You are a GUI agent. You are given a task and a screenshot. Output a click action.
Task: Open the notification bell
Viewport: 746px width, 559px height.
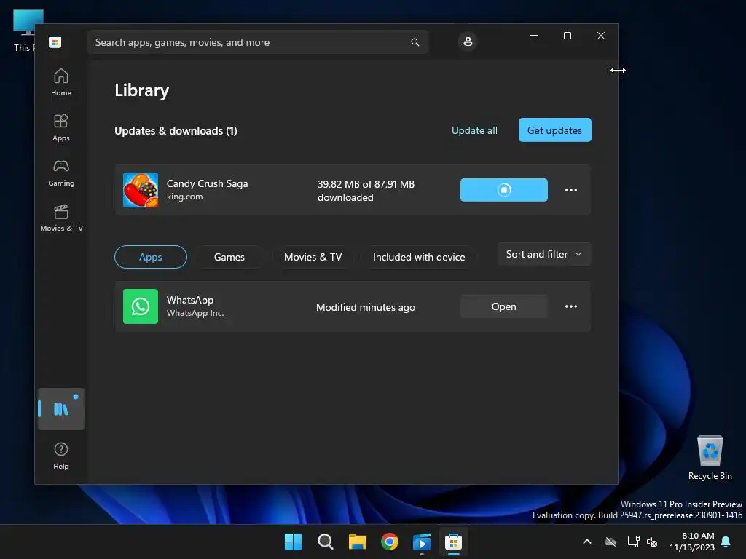(726, 542)
